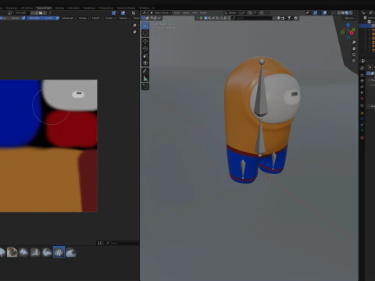Select the colorful round brush thumbnail
Screen dimensions: 375x281
coord(12,252)
